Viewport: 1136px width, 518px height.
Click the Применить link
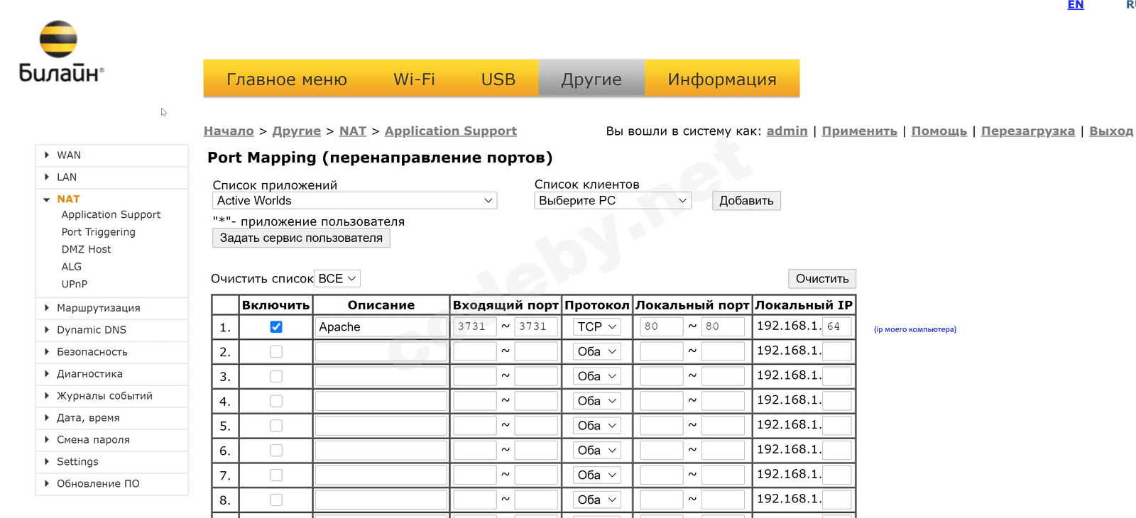[859, 131]
